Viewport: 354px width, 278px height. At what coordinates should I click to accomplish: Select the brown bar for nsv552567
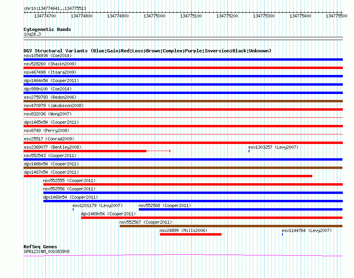231,226
